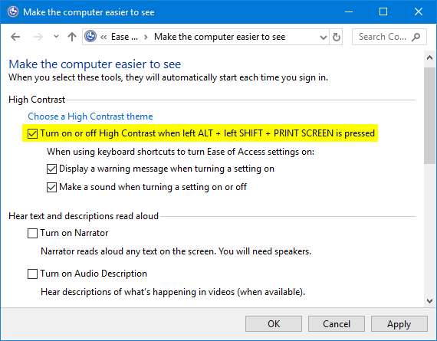This screenshot has width=437, height=341.
Task: Refresh the address bar location
Action: 337,37
